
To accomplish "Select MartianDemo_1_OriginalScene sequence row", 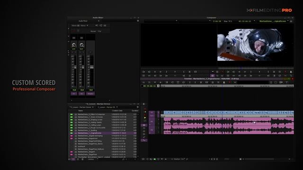I will tap(103, 133).
